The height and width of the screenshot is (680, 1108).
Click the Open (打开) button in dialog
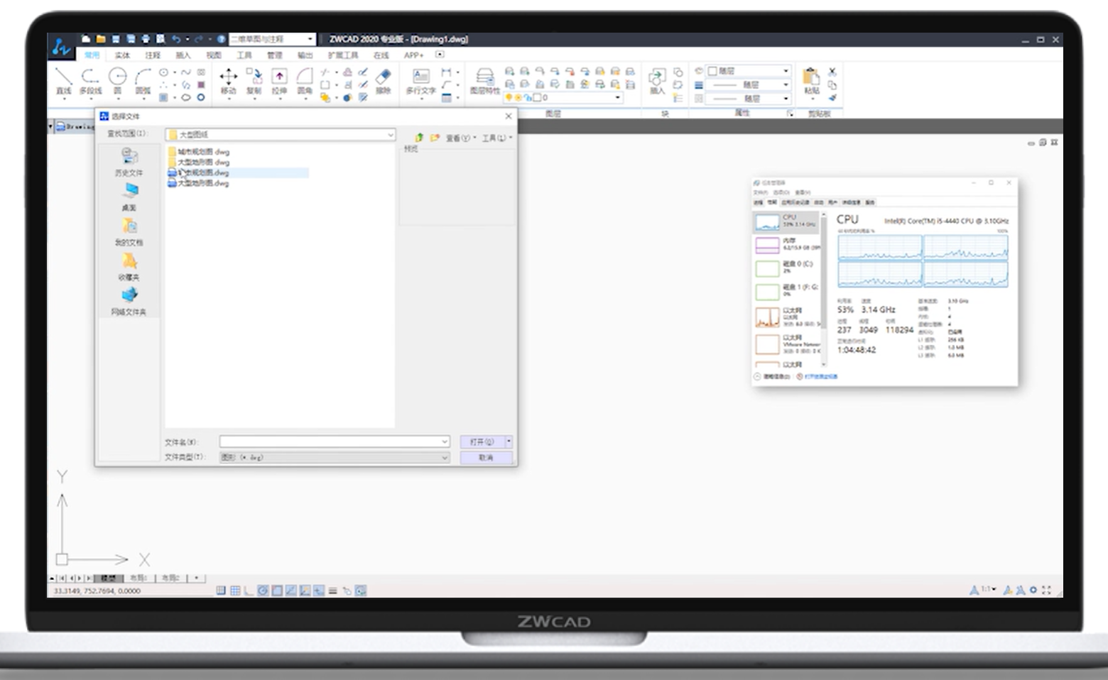point(482,442)
